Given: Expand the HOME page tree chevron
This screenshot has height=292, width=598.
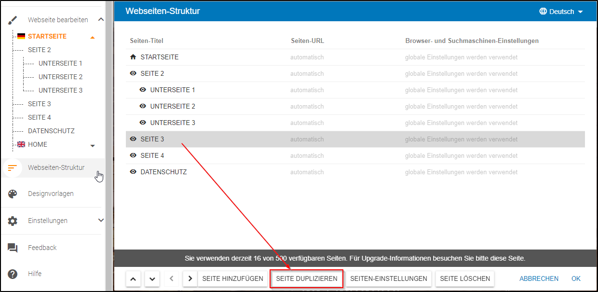Looking at the screenshot, I should pos(93,144).
